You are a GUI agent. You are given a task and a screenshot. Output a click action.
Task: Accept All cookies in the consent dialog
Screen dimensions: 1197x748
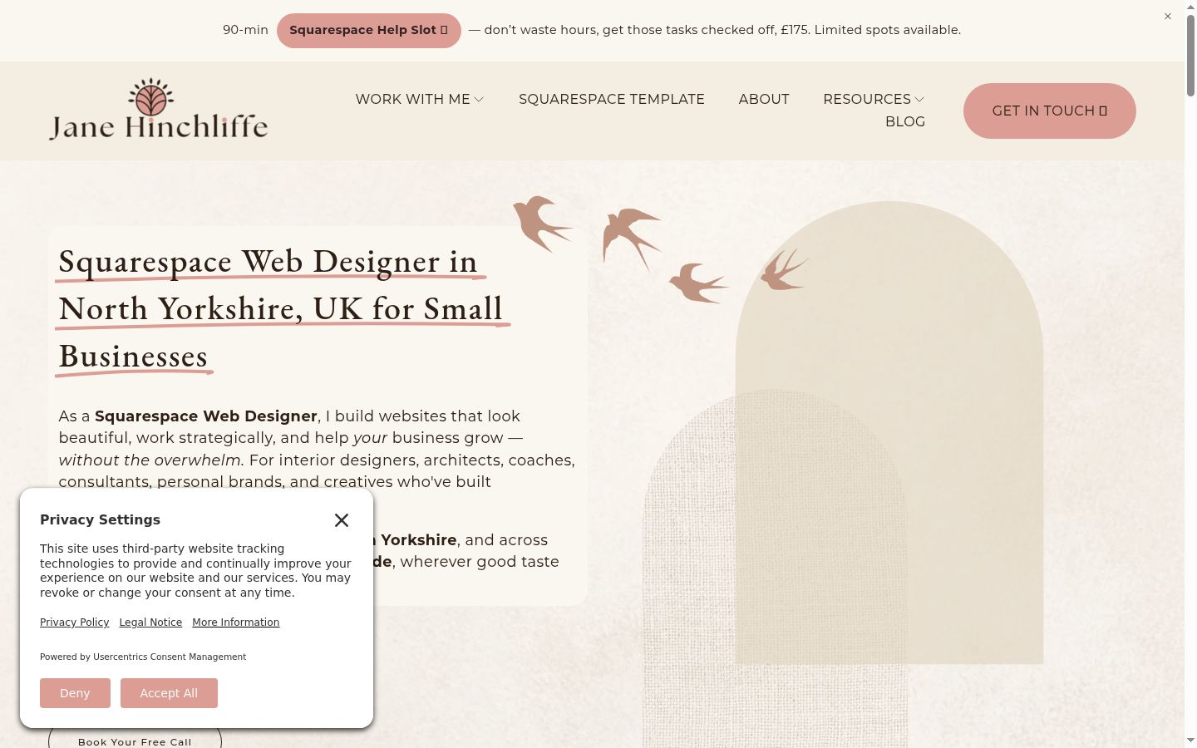tap(169, 693)
